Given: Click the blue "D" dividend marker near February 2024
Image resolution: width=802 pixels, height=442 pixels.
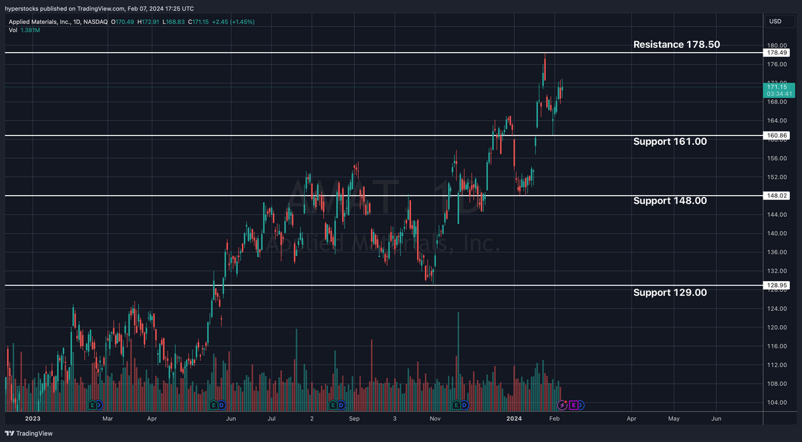Looking at the screenshot, I should (582, 405).
